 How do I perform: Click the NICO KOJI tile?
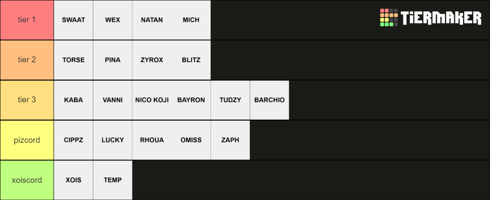pos(152,100)
